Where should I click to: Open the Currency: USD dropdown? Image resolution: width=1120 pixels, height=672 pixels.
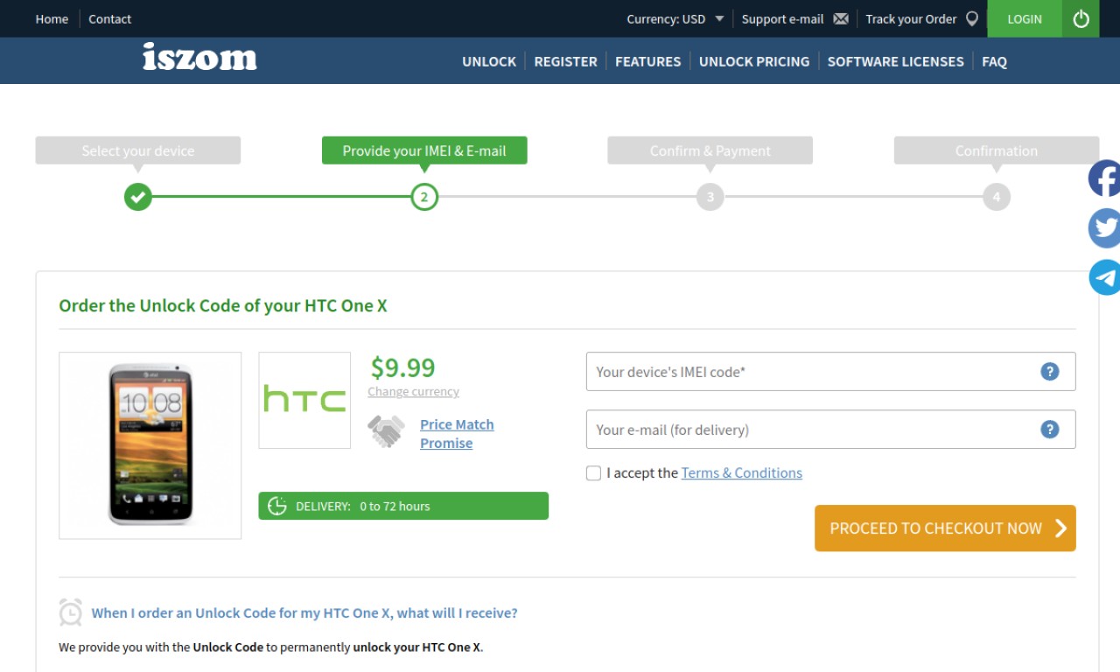pyautogui.click(x=675, y=18)
